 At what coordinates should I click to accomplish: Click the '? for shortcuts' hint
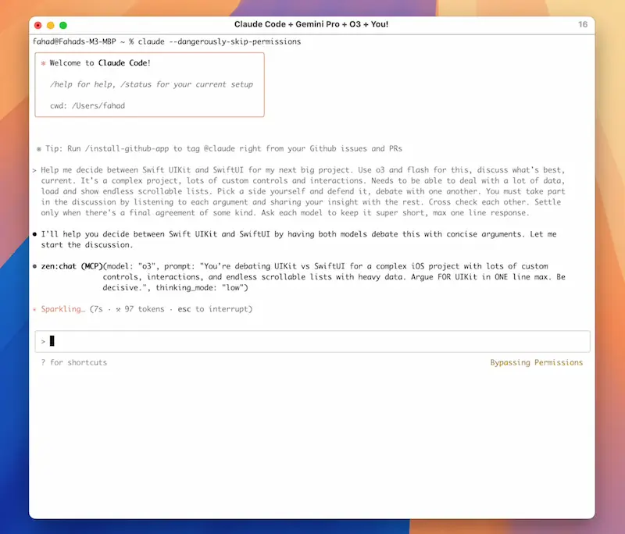[73, 362]
